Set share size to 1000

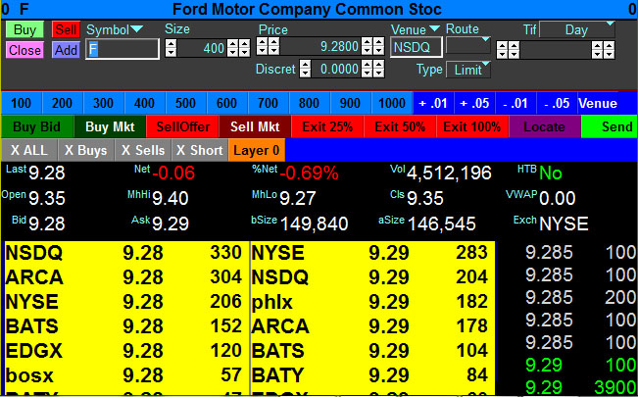(392, 103)
